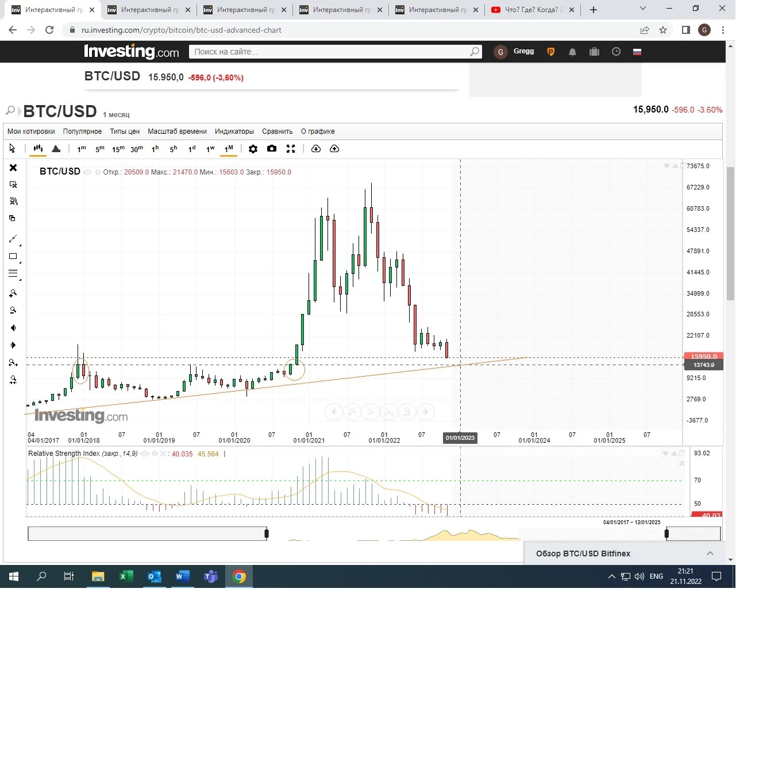Select the rectangle shape tool
Screen dimensions: 759x782
click(x=13, y=257)
